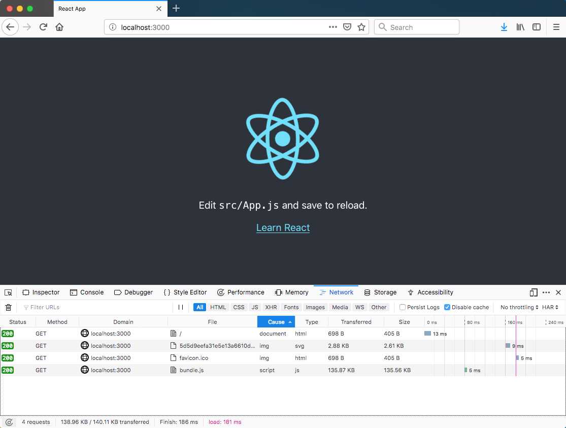The image size is (566, 428).
Task: Open the Library menu
Action: pos(520,27)
